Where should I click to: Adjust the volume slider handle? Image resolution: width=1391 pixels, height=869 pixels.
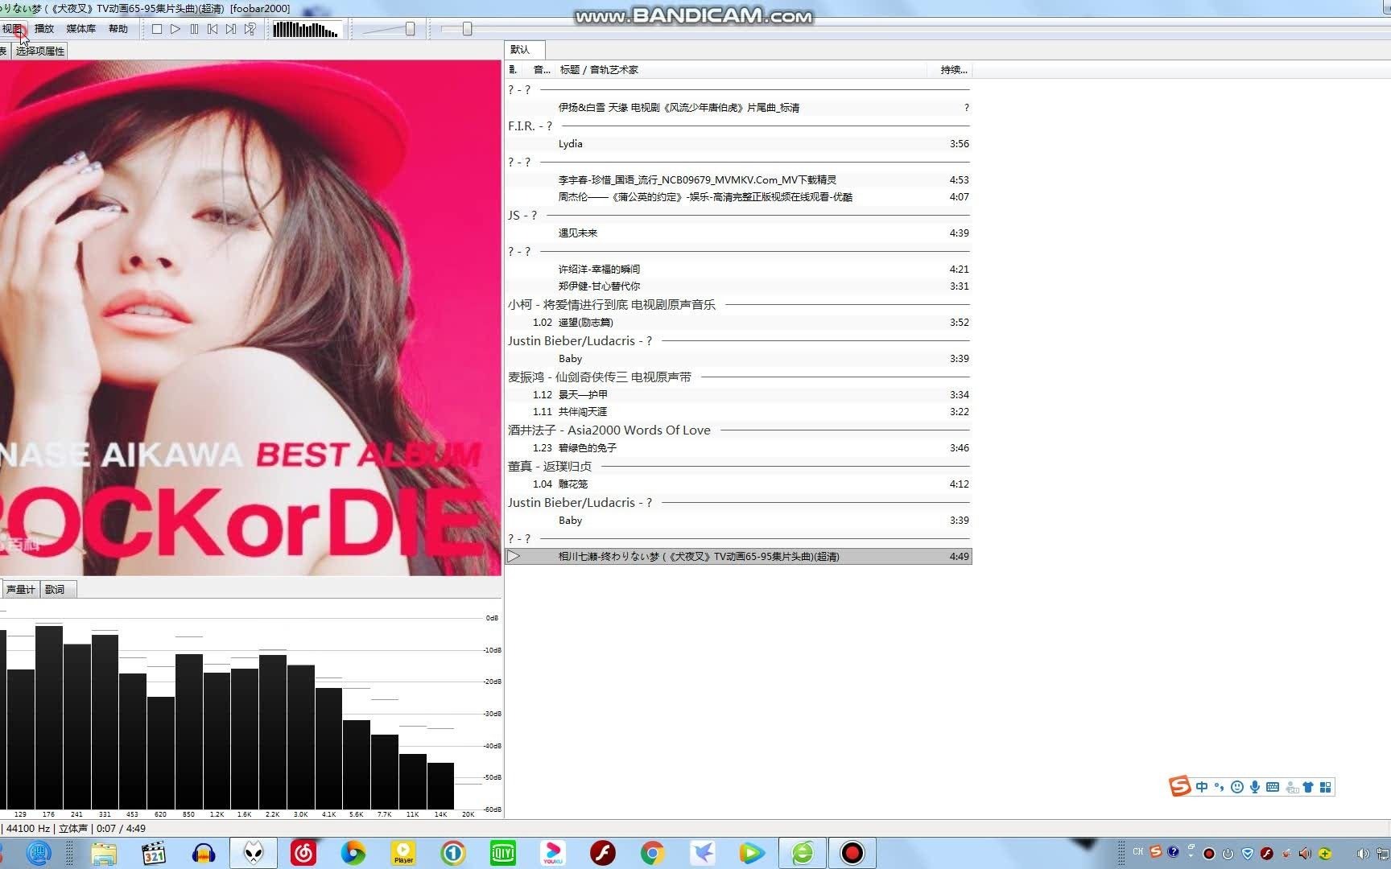(410, 29)
